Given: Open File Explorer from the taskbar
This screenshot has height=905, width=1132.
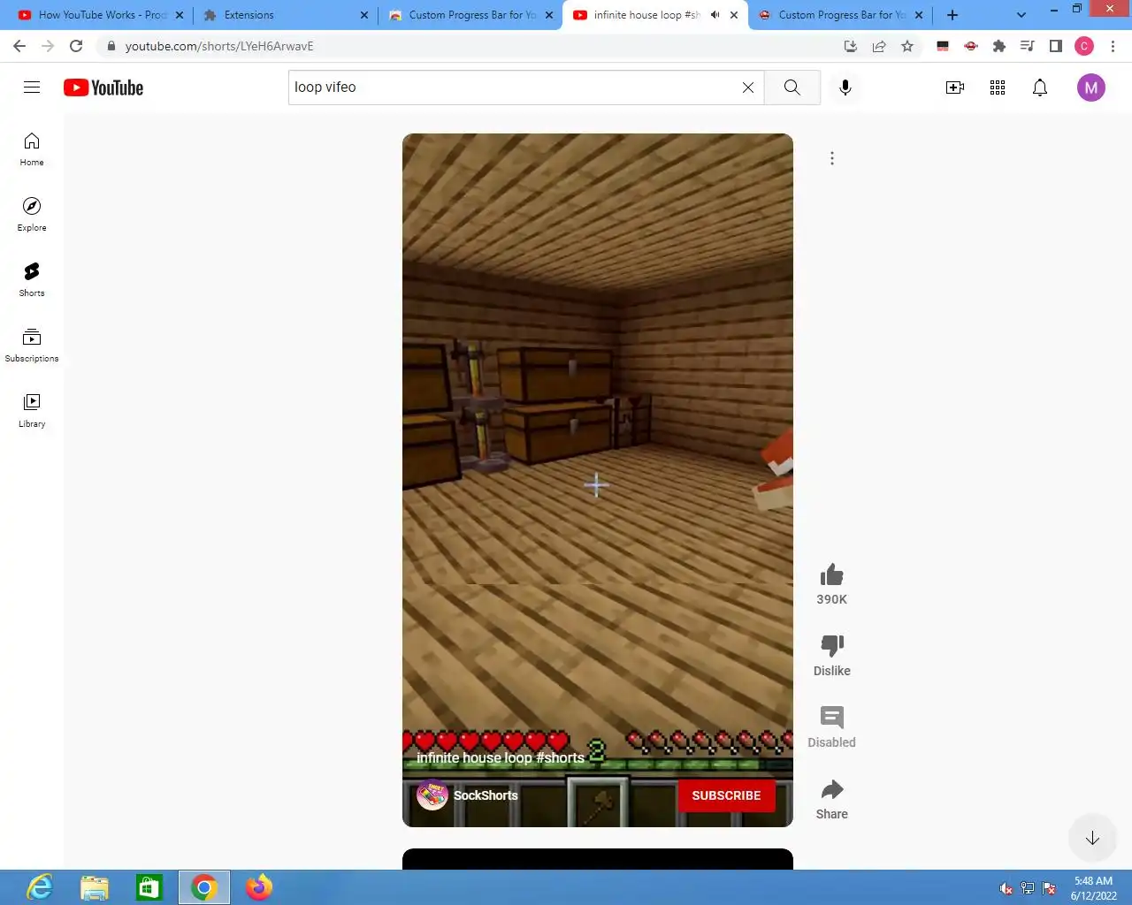Looking at the screenshot, I should pos(95,887).
